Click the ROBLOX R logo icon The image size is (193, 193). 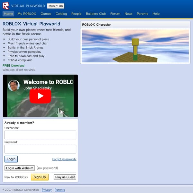click(6, 6)
